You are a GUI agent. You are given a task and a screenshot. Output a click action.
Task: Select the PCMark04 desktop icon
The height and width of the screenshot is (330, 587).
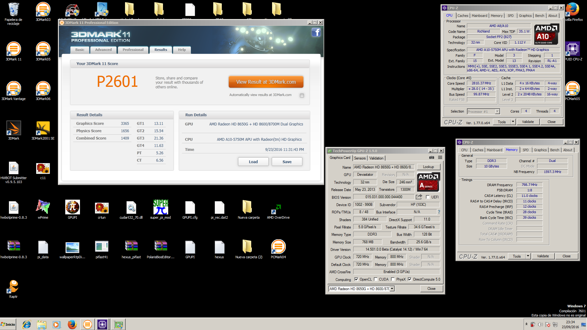click(x=278, y=249)
